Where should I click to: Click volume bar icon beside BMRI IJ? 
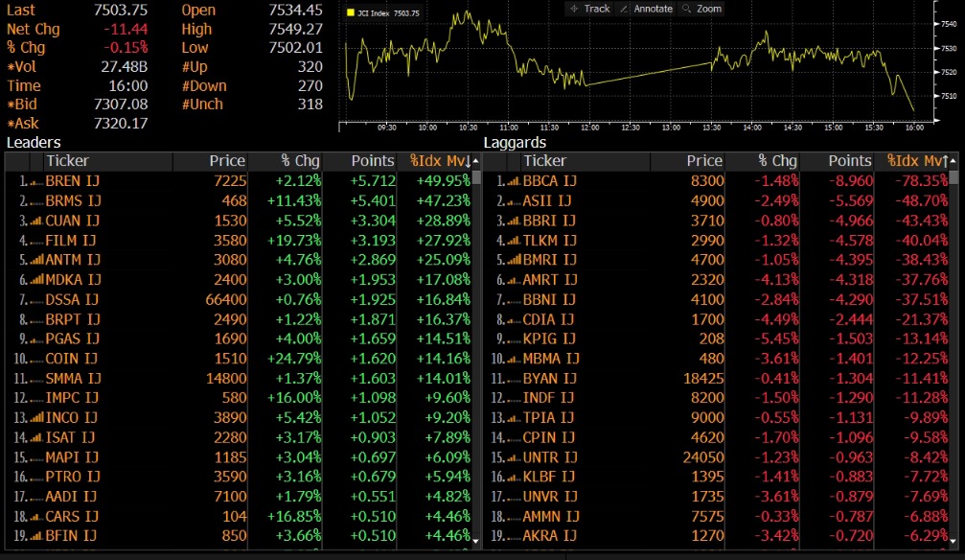[514, 261]
